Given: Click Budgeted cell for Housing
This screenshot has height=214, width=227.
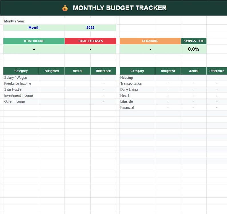Looking at the screenshot, I should coord(168,78).
